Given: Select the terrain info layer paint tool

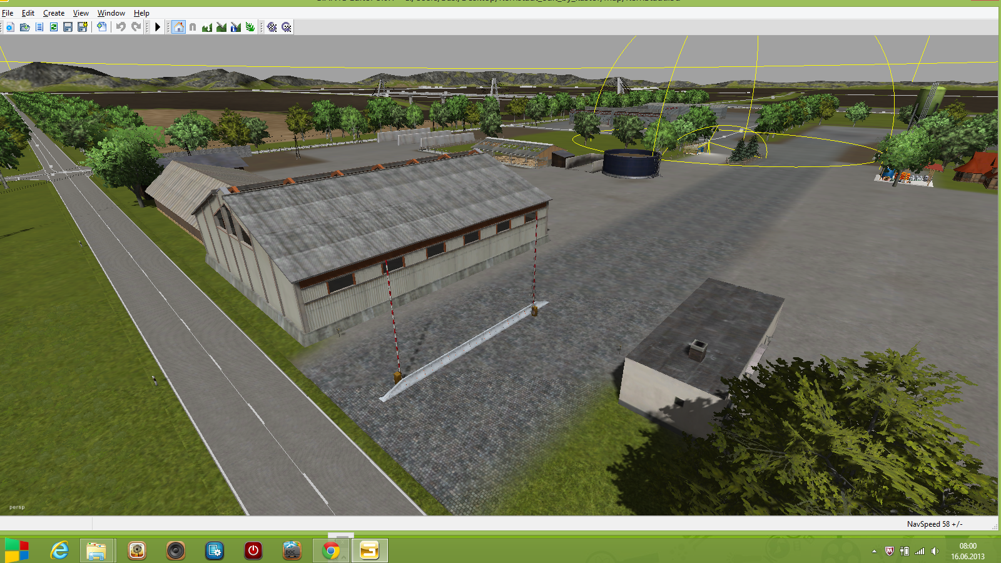Looking at the screenshot, I should (x=236, y=27).
